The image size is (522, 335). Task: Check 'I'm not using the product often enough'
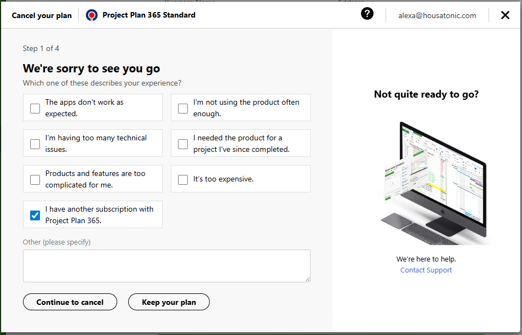tap(183, 109)
